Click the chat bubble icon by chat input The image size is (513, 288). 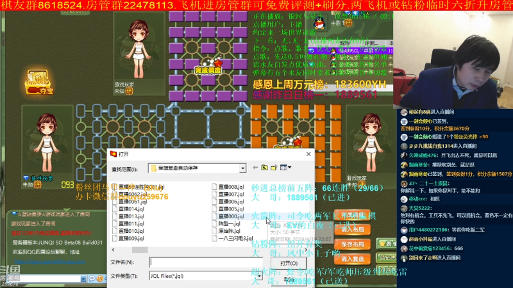pos(92,278)
